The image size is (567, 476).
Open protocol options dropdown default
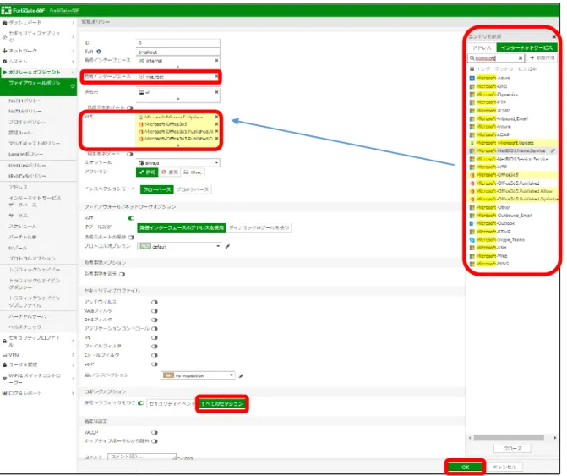(x=179, y=246)
